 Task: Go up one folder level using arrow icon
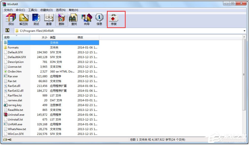(7, 30)
